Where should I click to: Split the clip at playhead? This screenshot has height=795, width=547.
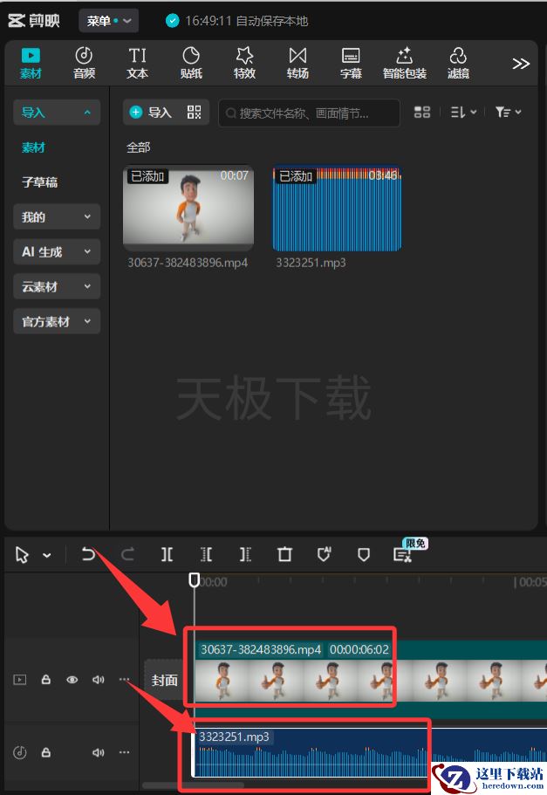167,554
